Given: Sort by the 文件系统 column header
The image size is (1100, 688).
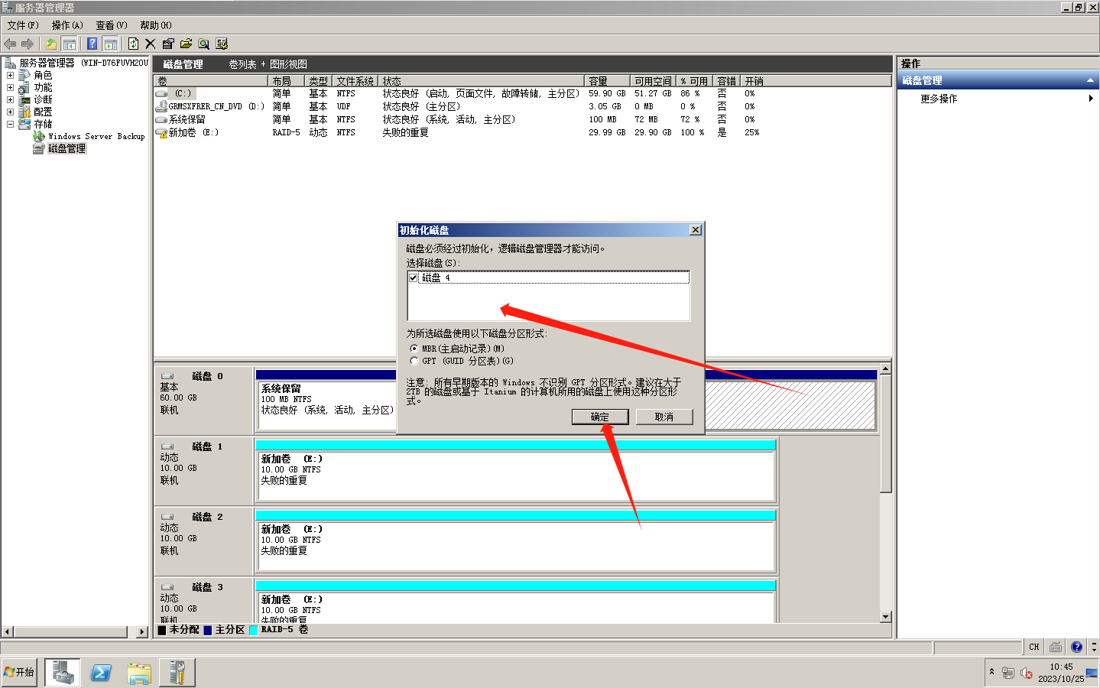Looking at the screenshot, I should [356, 81].
